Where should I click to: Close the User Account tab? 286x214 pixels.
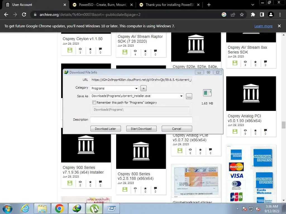pos(65,5)
